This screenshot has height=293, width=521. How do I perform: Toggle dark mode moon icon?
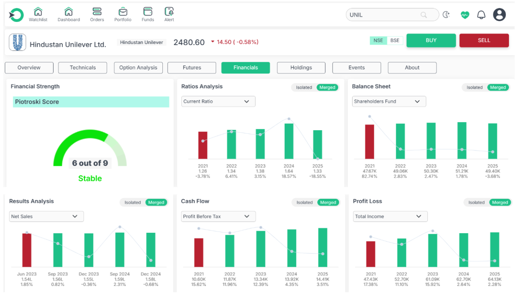446,15
